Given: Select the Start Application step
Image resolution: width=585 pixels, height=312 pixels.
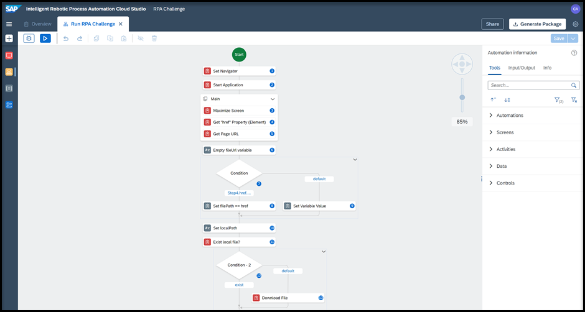Looking at the screenshot, I should pyautogui.click(x=239, y=85).
